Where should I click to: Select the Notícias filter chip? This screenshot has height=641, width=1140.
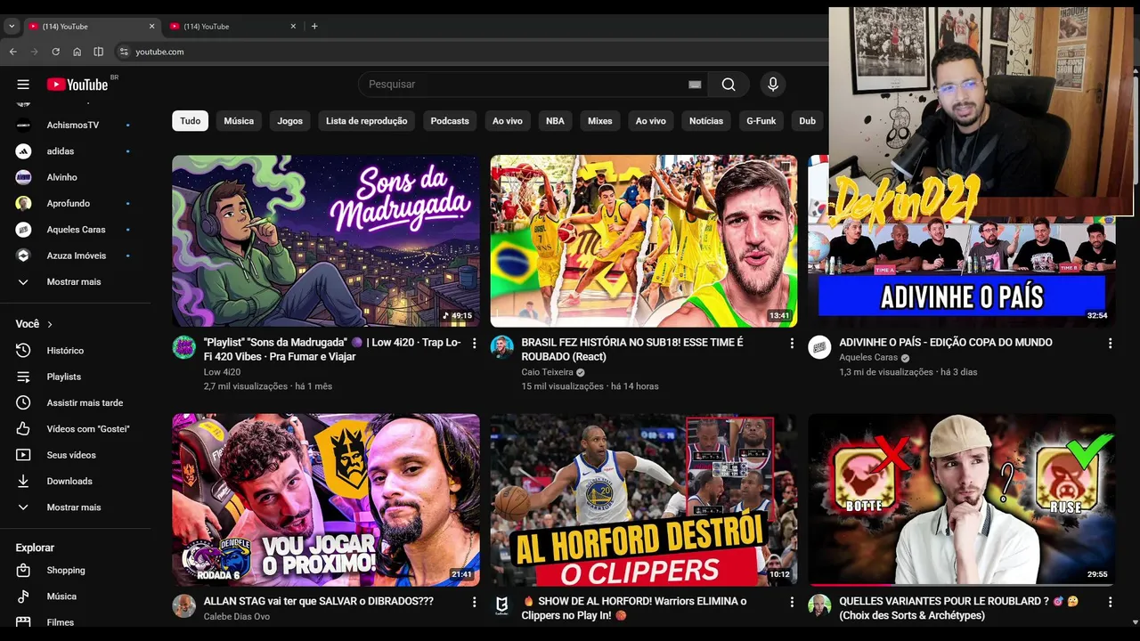click(705, 121)
